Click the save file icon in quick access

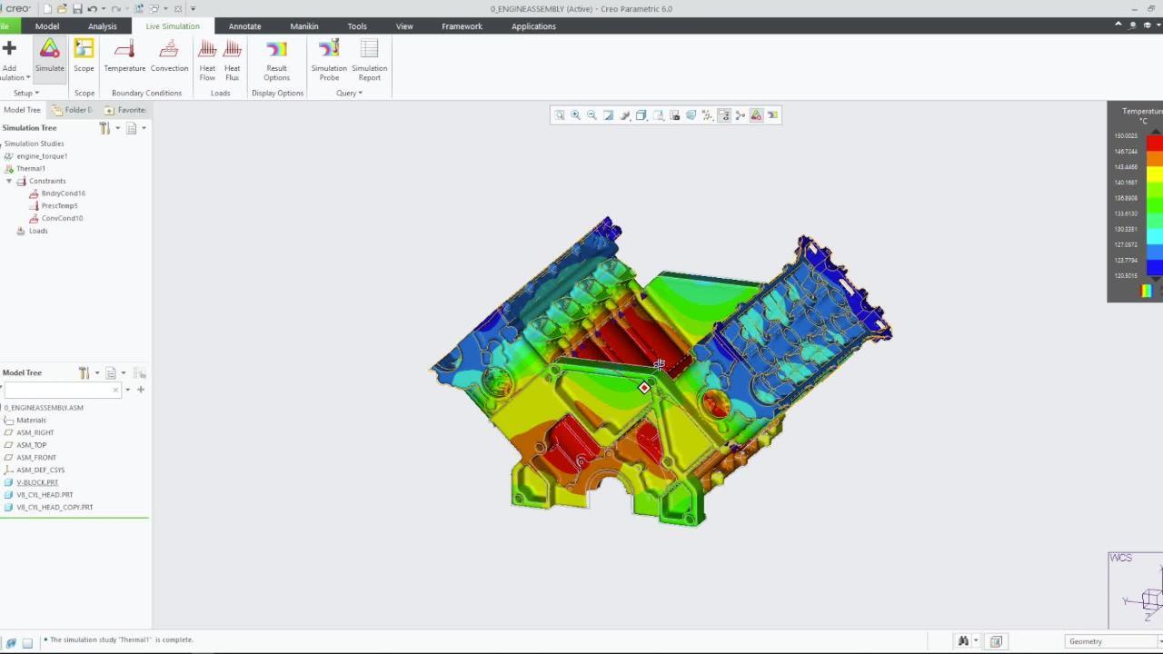pos(77,8)
